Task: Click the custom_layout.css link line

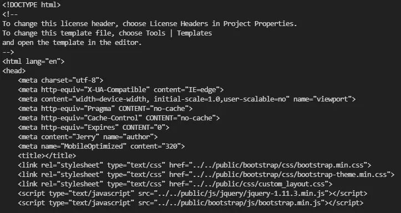Action: tap(175, 184)
